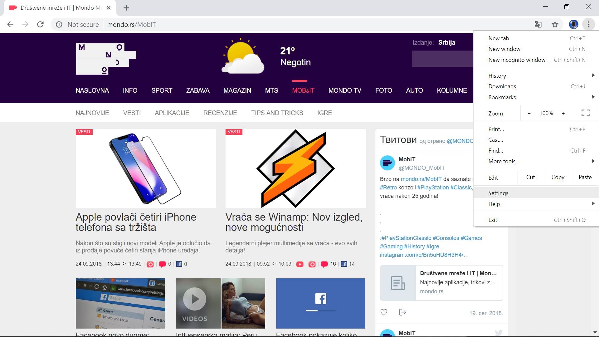The image size is (599, 337).
Task: Decrease zoom with the minus button
Action: pyautogui.click(x=529, y=113)
